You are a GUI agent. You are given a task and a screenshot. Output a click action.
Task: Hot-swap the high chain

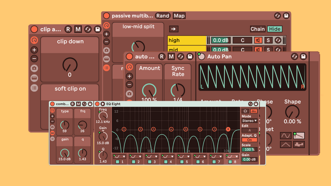click(278, 40)
